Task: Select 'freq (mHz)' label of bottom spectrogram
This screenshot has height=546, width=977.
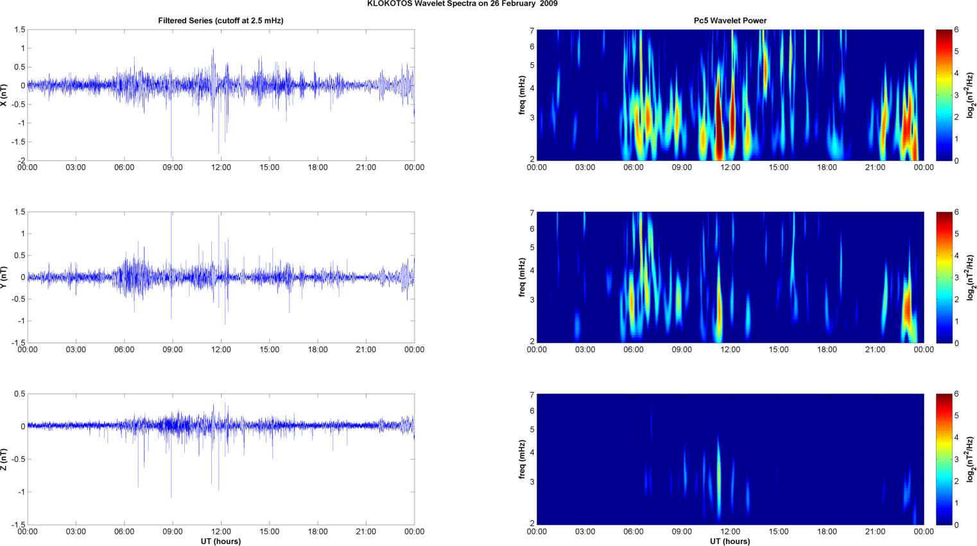Action: pyautogui.click(x=523, y=459)
